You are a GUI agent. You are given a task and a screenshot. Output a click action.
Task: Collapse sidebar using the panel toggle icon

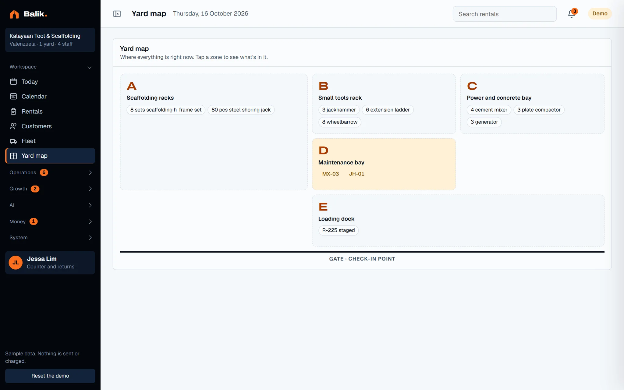(117, 14)
